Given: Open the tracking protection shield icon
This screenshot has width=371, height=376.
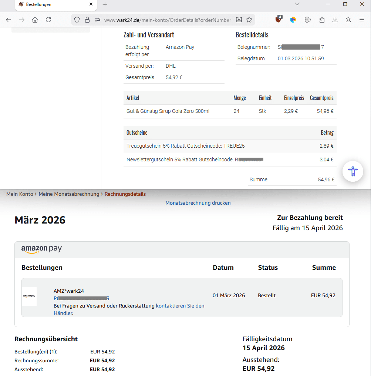Looking at the screenshot, I should (x=77, y=20).
